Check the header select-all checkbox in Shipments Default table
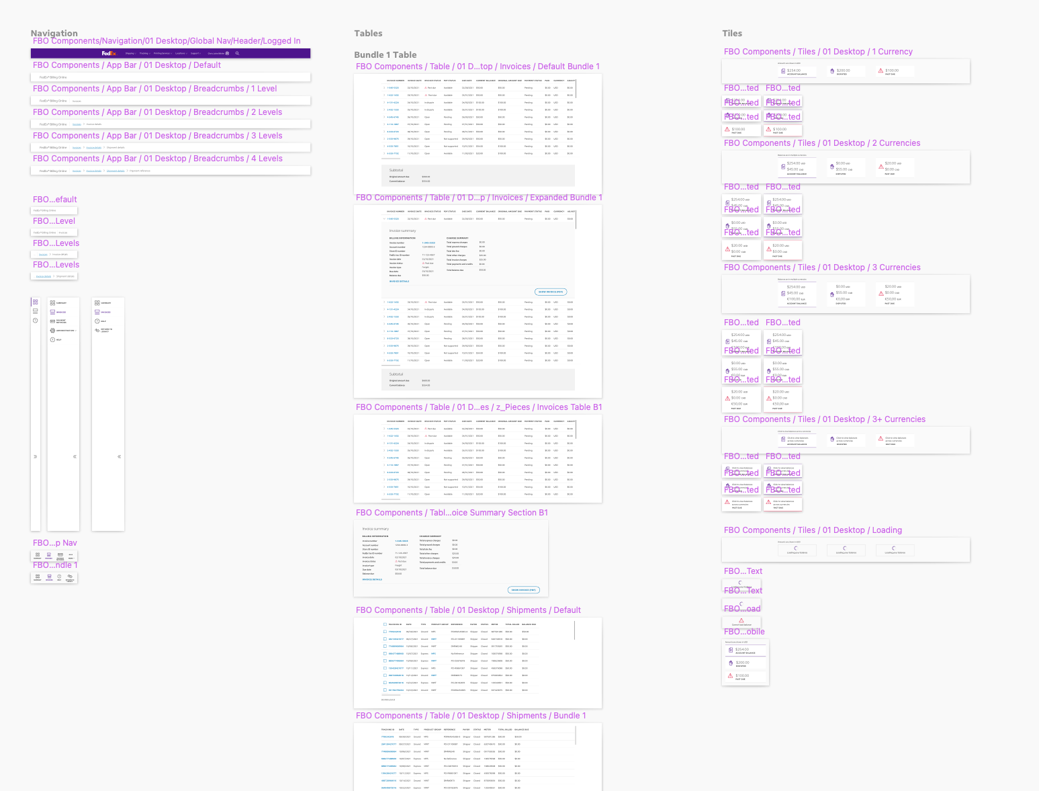Image resolution: width=1039 pixels, height=791 pixels. pos(385,624)
